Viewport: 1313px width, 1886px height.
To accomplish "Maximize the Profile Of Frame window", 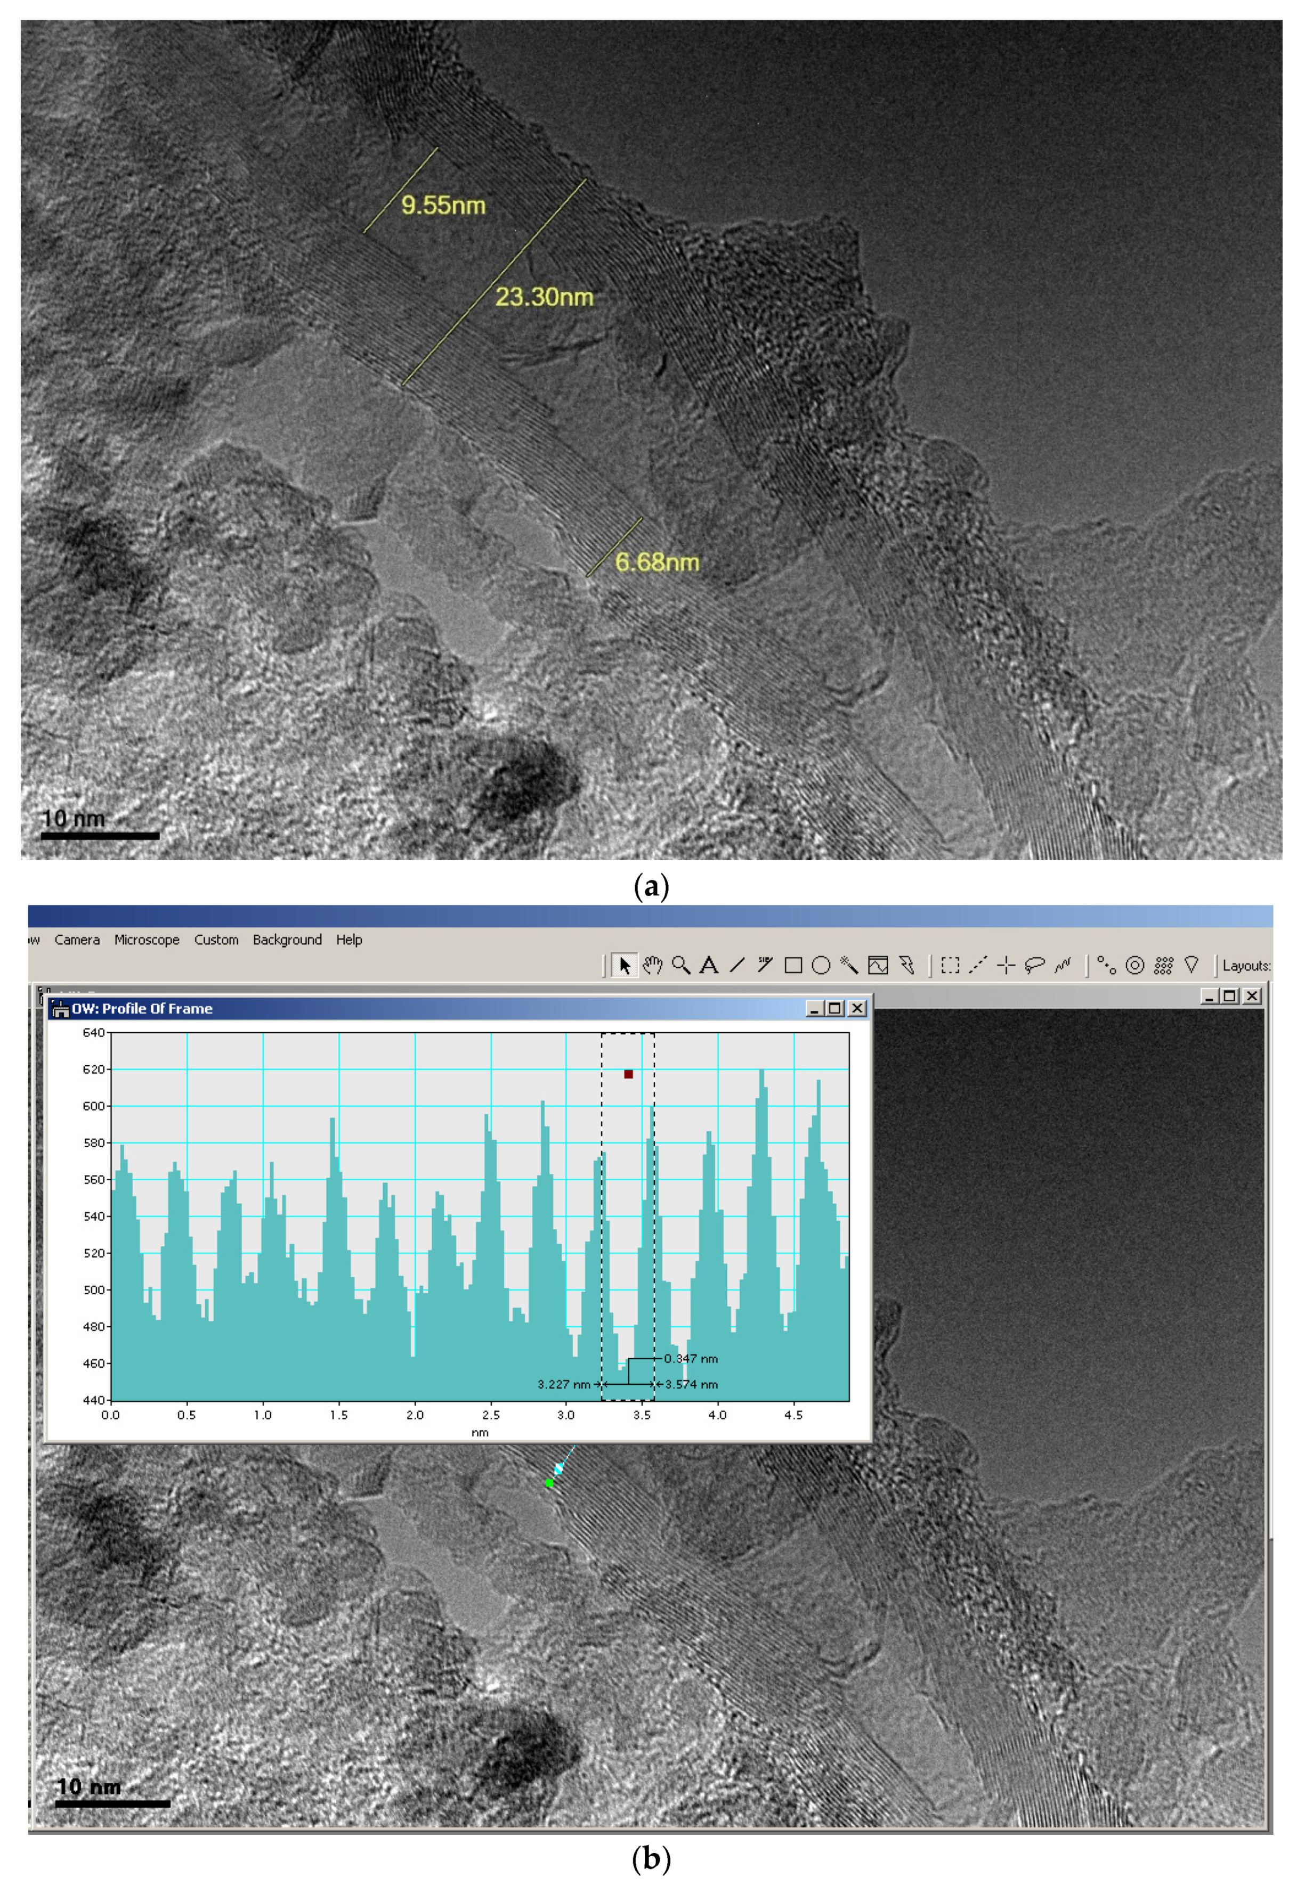I will (836, 1009).
